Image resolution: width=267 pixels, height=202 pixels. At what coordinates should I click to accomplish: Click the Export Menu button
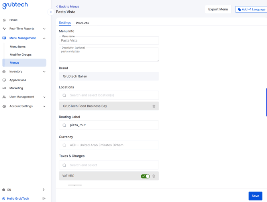tap(218, 9)
